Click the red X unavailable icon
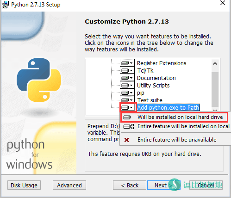The image size is (231, 198). [x=127, y=140]
